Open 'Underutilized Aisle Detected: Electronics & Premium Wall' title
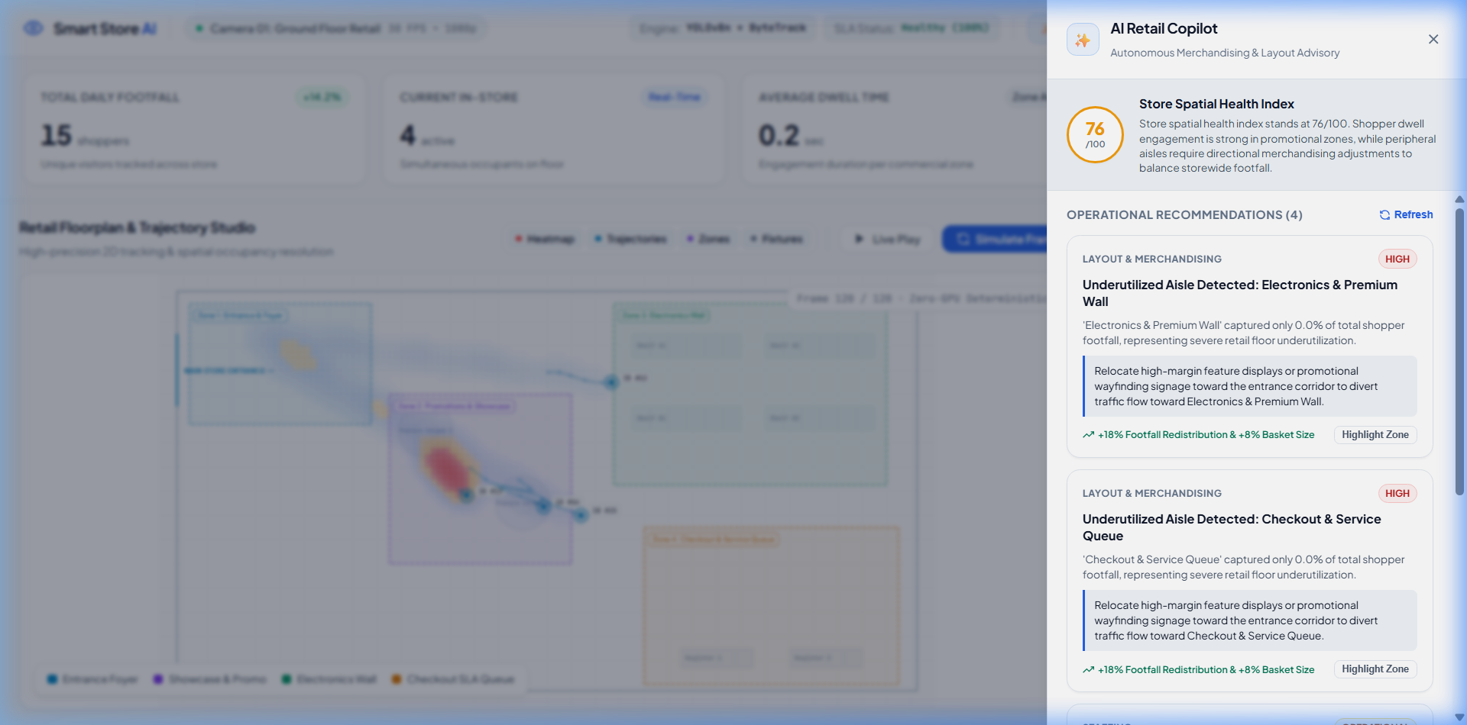Screen dimensions: 1467x725 tap(1240, 293)
